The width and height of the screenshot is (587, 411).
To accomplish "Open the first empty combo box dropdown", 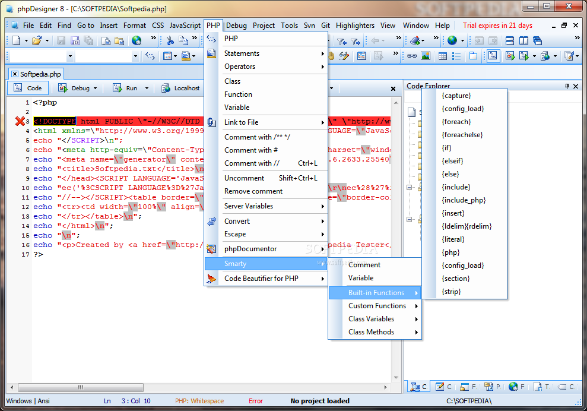I will tap(70, 56).
